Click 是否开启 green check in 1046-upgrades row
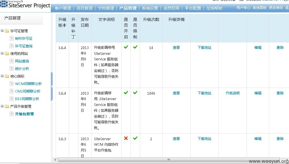Viewport: 289px width, 164px height. click(x=126, y=92)
